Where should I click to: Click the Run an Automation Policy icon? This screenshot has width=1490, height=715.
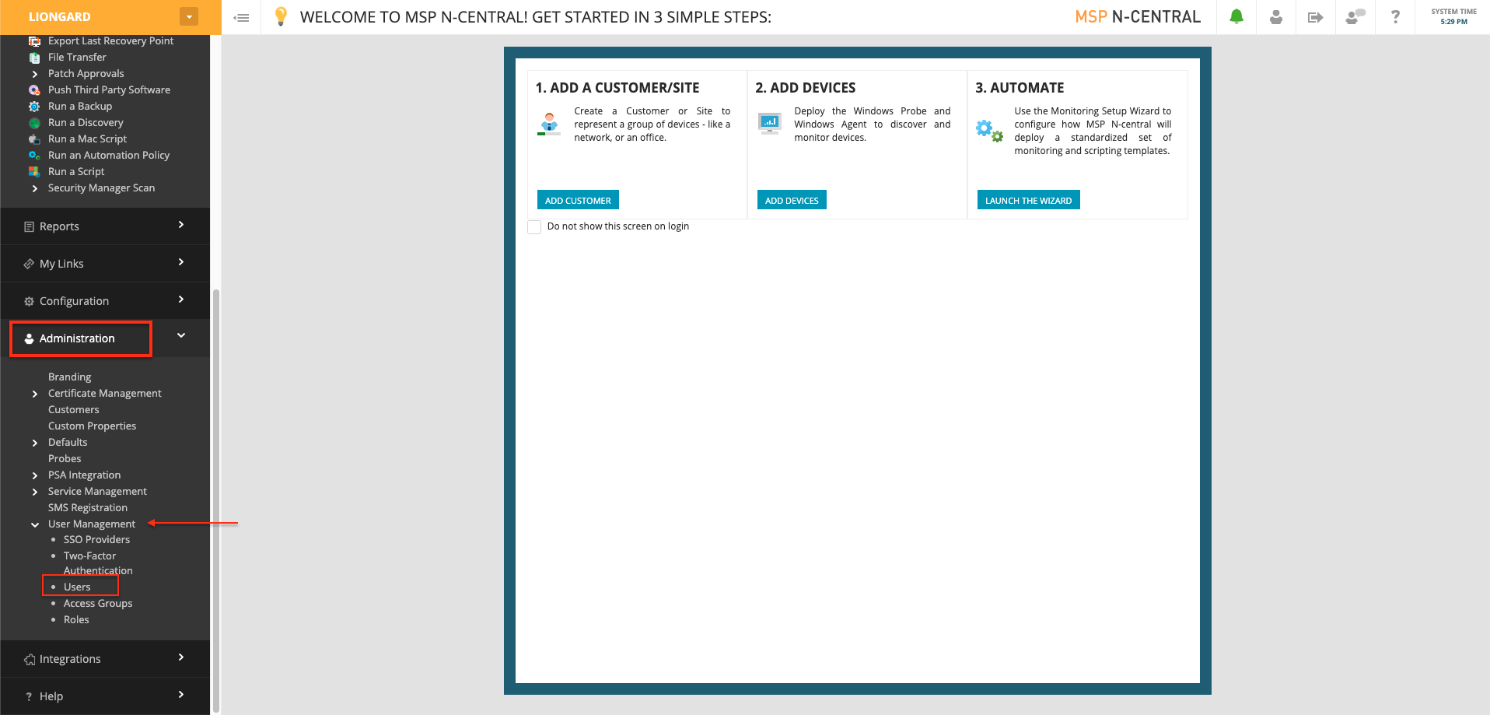(34, 156)
